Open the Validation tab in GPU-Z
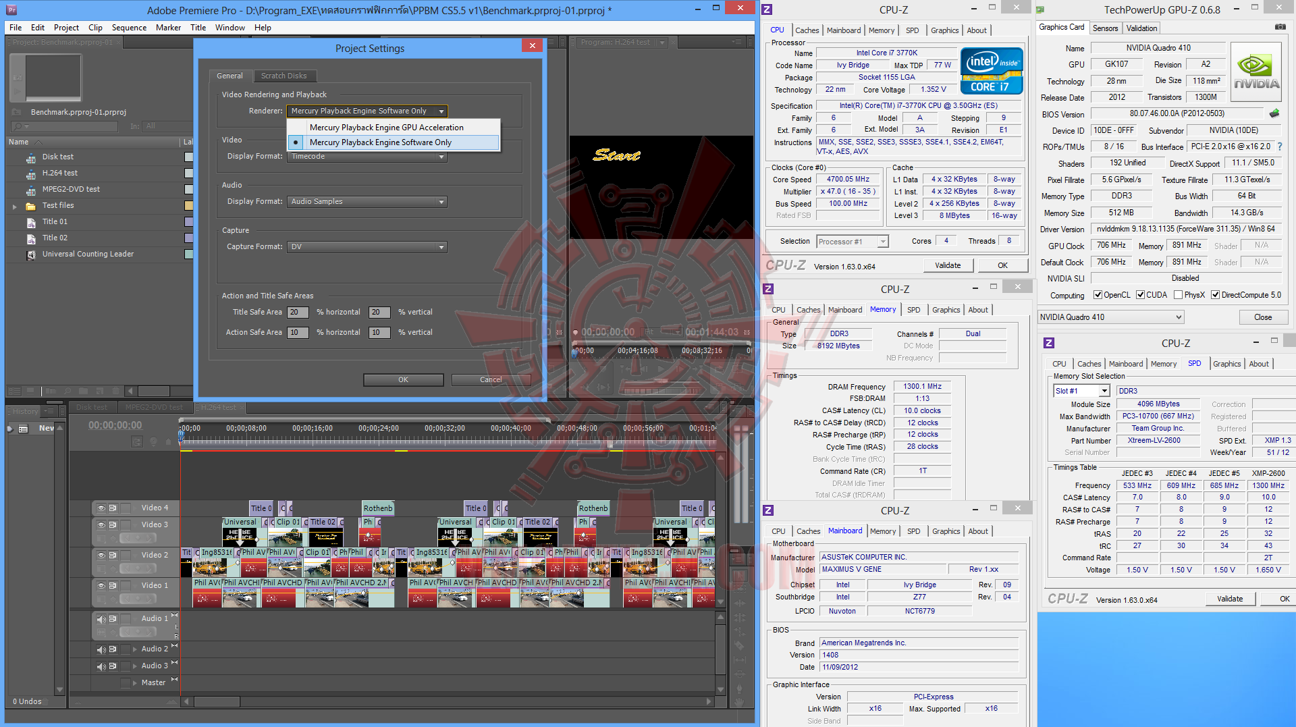The height and width of the screenshot is (727, 1296). (x=1141, y=28)
